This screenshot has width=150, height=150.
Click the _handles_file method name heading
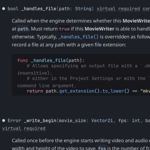click(39, 9)
